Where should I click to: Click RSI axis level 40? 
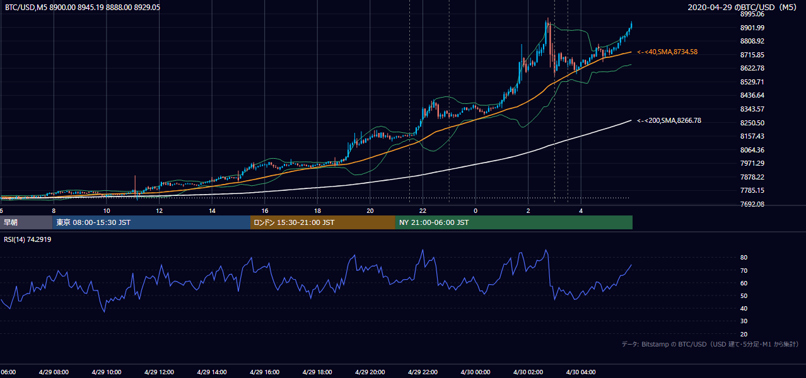click(744, 308)
